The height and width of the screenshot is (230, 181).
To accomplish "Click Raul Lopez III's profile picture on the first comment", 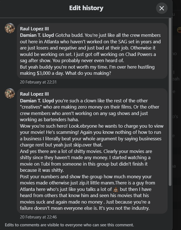I will pos(10,28).
